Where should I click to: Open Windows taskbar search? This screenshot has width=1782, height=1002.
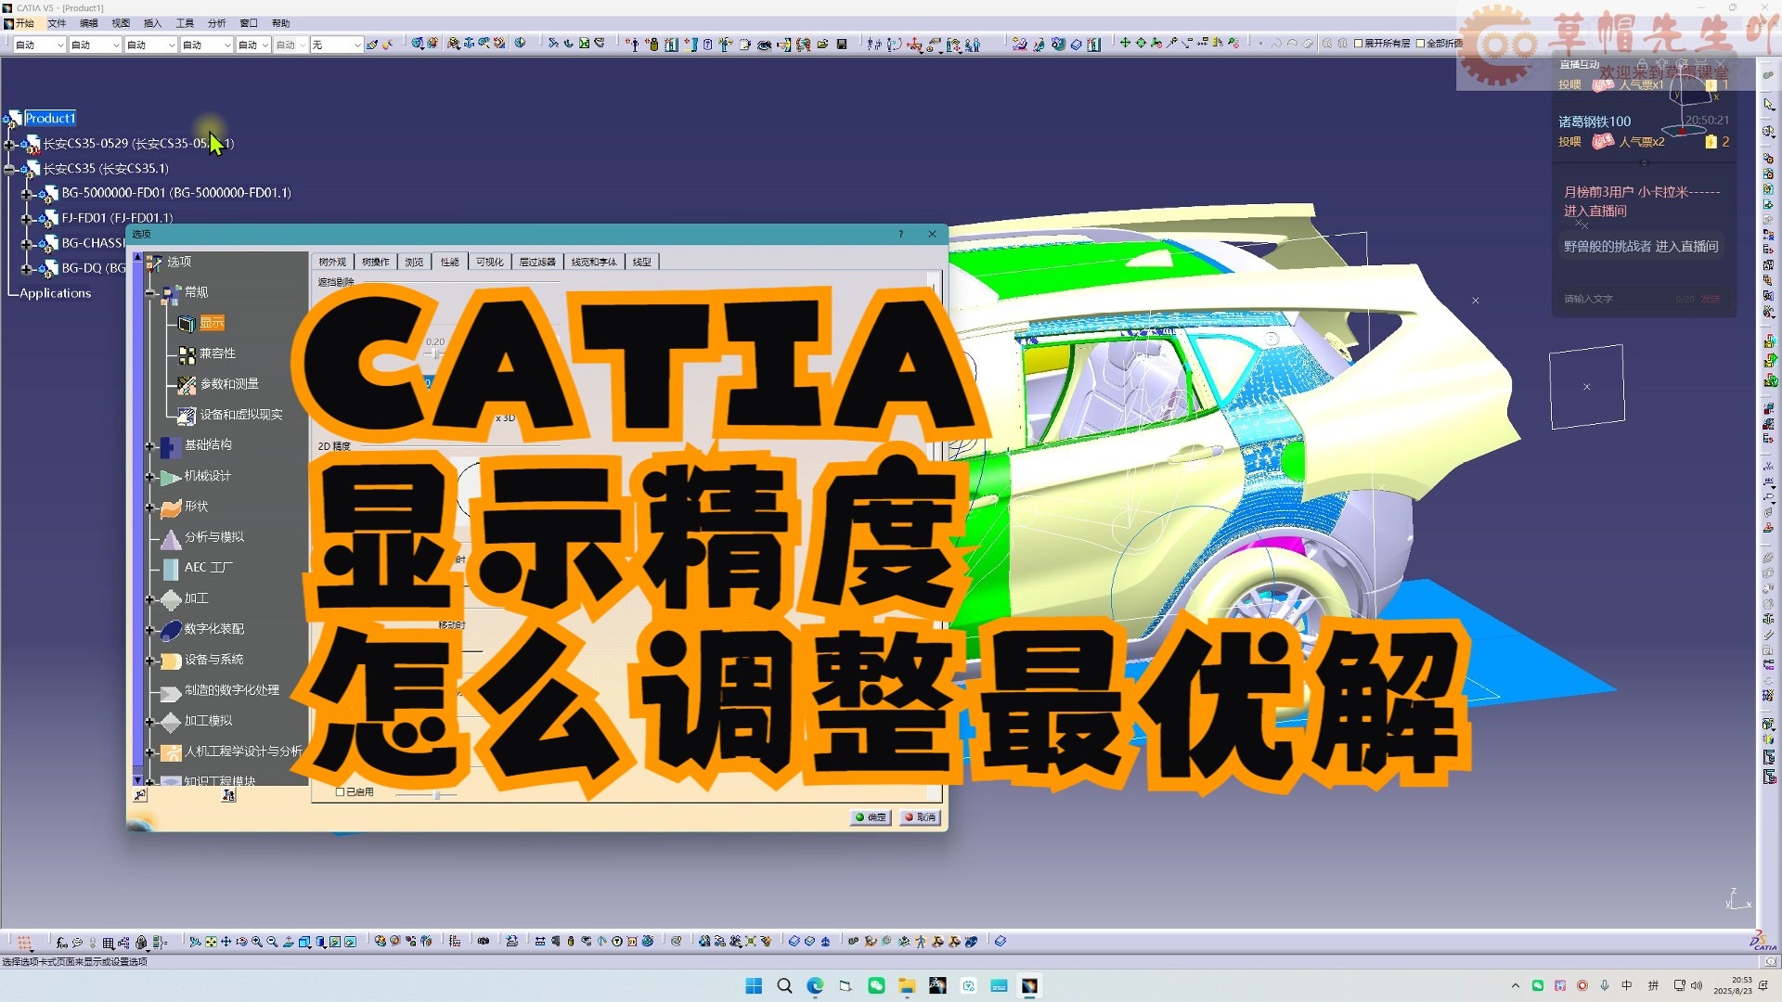(x=784, y=985)
